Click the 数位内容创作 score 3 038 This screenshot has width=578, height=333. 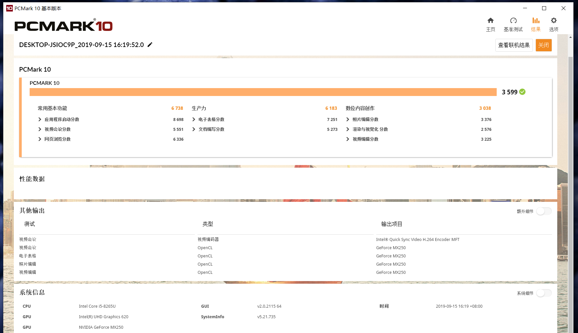485,108
